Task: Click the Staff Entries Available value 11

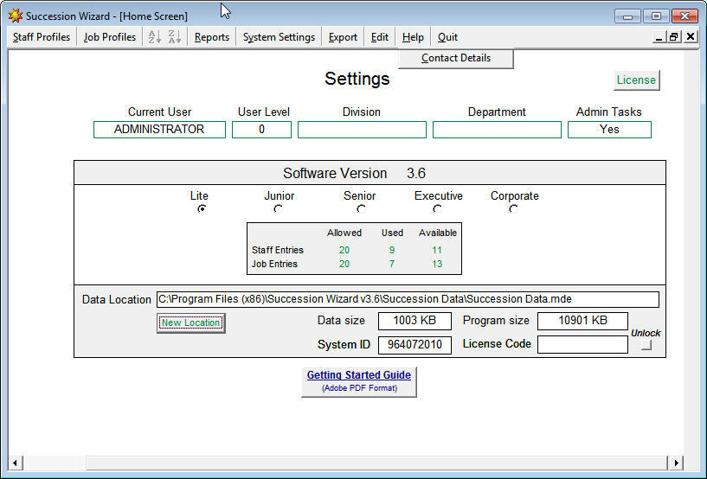Action: (437, 250)
